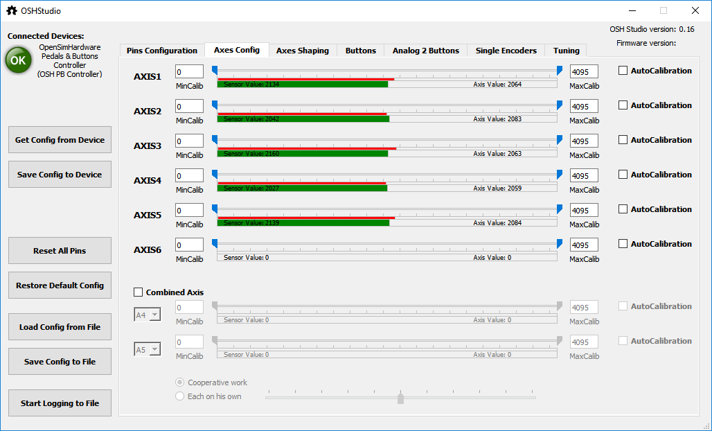Expand the A5 axis dropdown
Viewport: 712px width, 431px height.
pos(147,350)
